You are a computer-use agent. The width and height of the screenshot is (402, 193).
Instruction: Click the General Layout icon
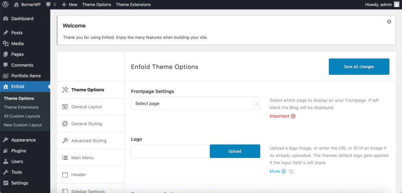(x=65, y=107)
